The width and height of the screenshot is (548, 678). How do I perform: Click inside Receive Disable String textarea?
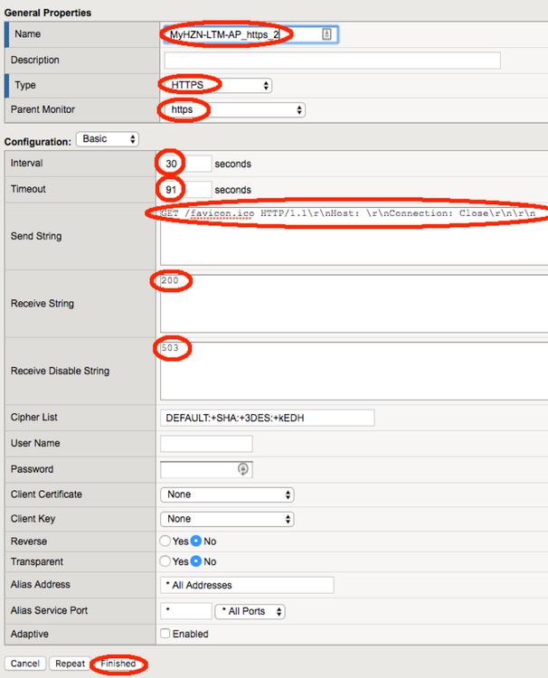[354, 371]
